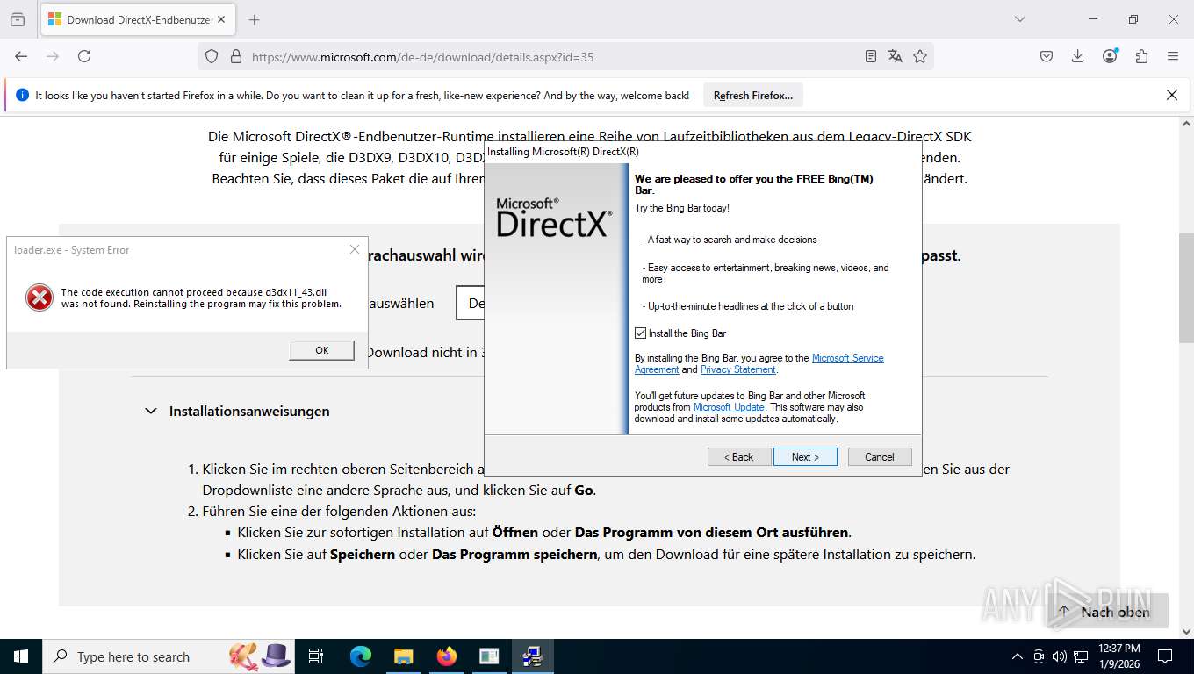Open the Windows Start menu
The image size is (1194, 674).
[20, 656]
